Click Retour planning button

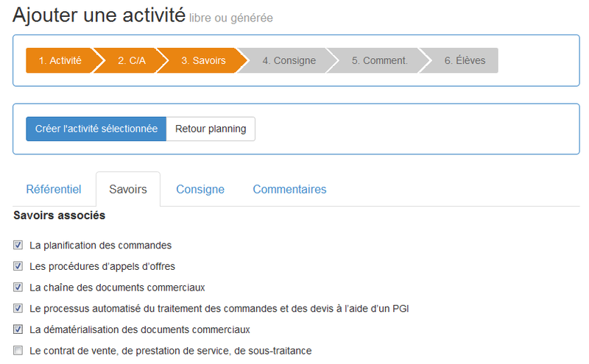[x=211, y=129]
